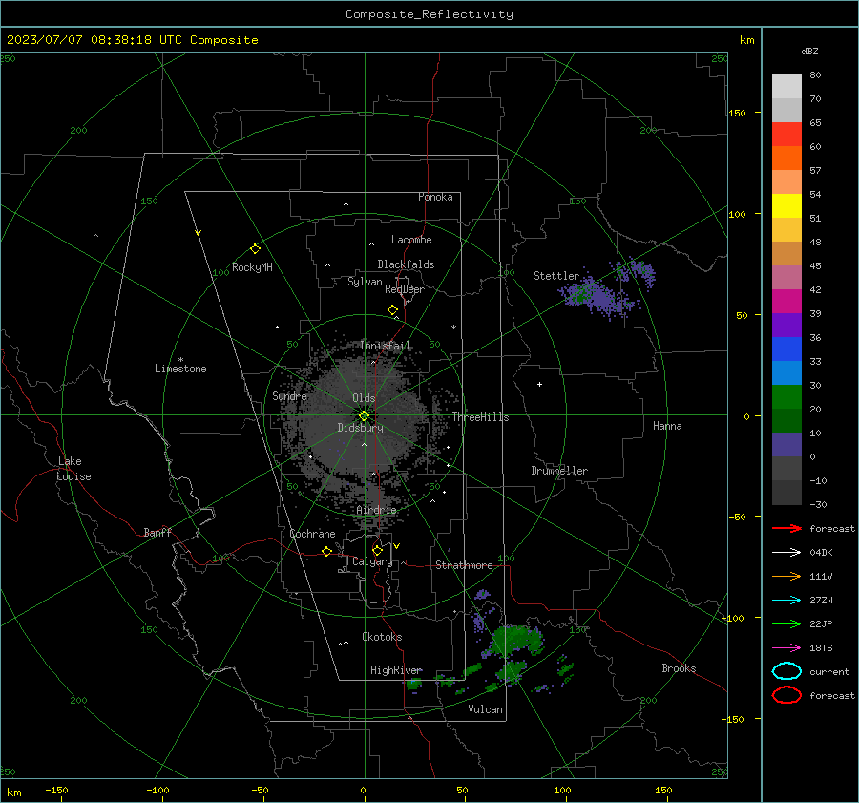Image resolution: width=859 pixels, height=803 pixels.
Task: Select the red forecast ellipse icon
Action: (786, 695)
